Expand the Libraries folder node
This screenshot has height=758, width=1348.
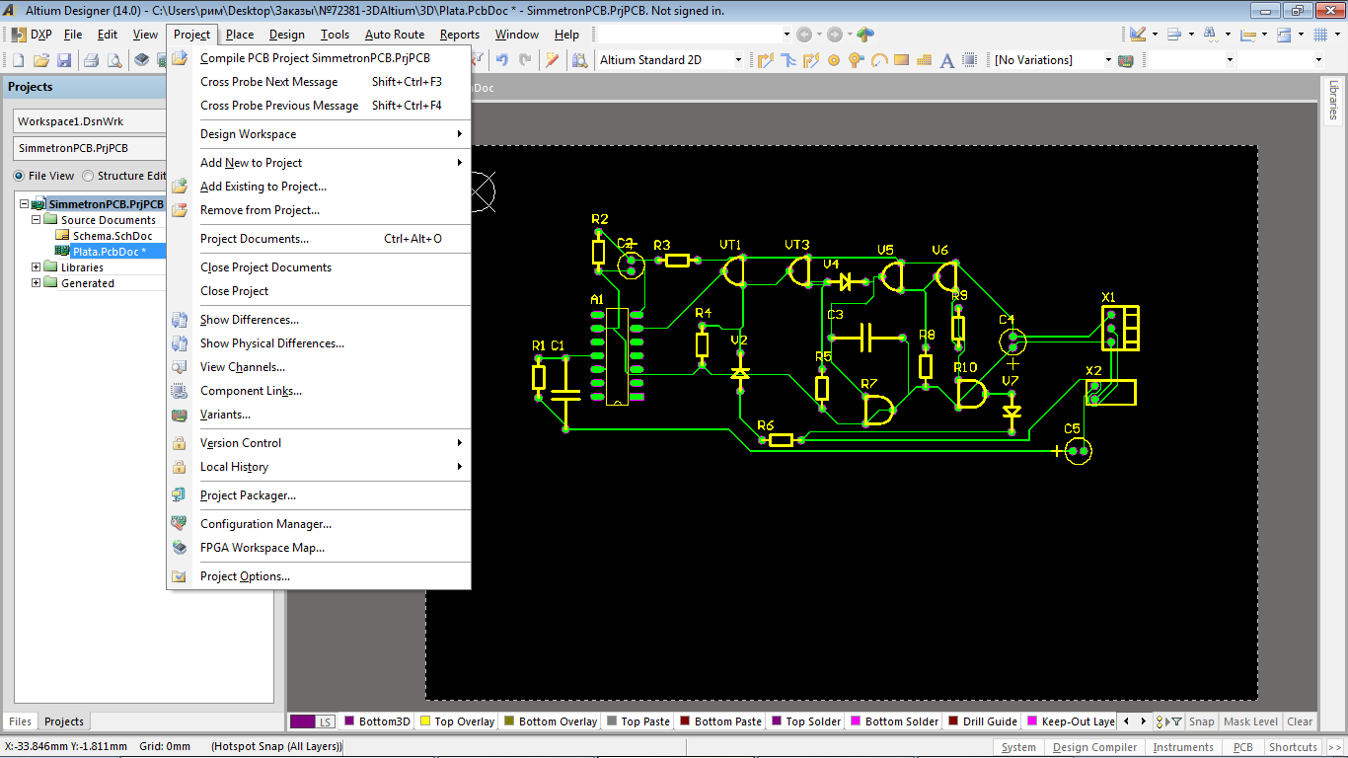[x=37, y=267]
